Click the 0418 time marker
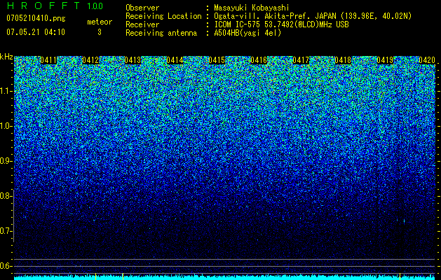 (x=343, y=60)
